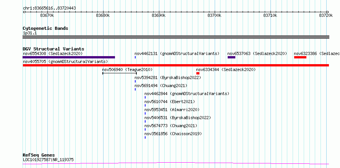This screenshot has width=340, height=168.
Task: Select the black nsv506940 interval line
Action: coord(120,73)
